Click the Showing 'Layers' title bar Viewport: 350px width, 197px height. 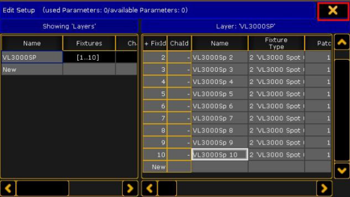[69, 26]
